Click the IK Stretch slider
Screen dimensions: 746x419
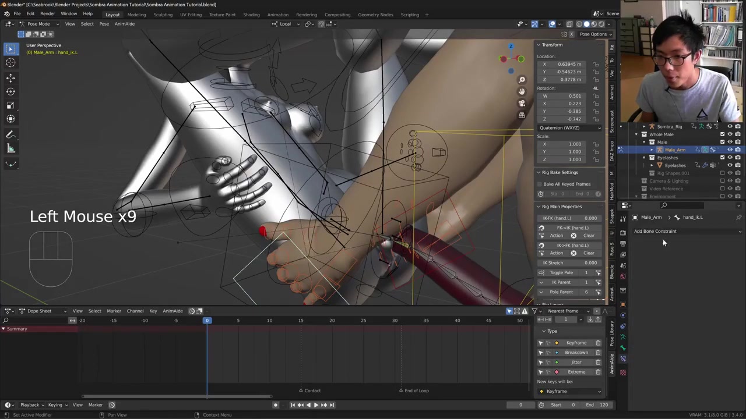pos(569,262)
